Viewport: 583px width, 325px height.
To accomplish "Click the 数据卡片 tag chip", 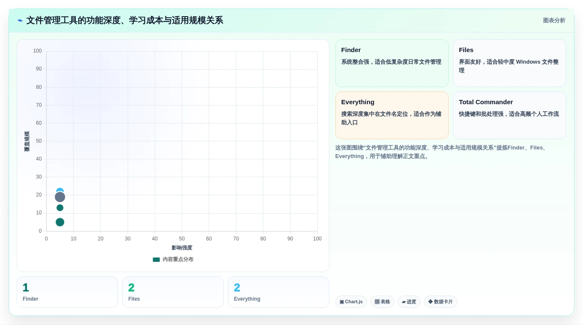I will click(441, 302).
